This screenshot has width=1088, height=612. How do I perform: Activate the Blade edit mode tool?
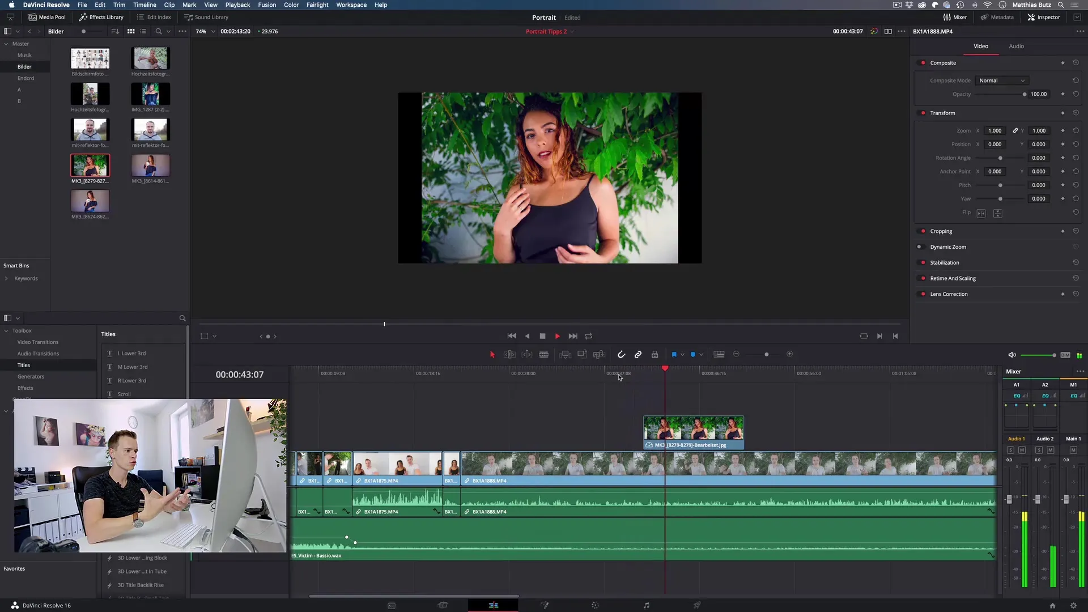coord(543,354)
